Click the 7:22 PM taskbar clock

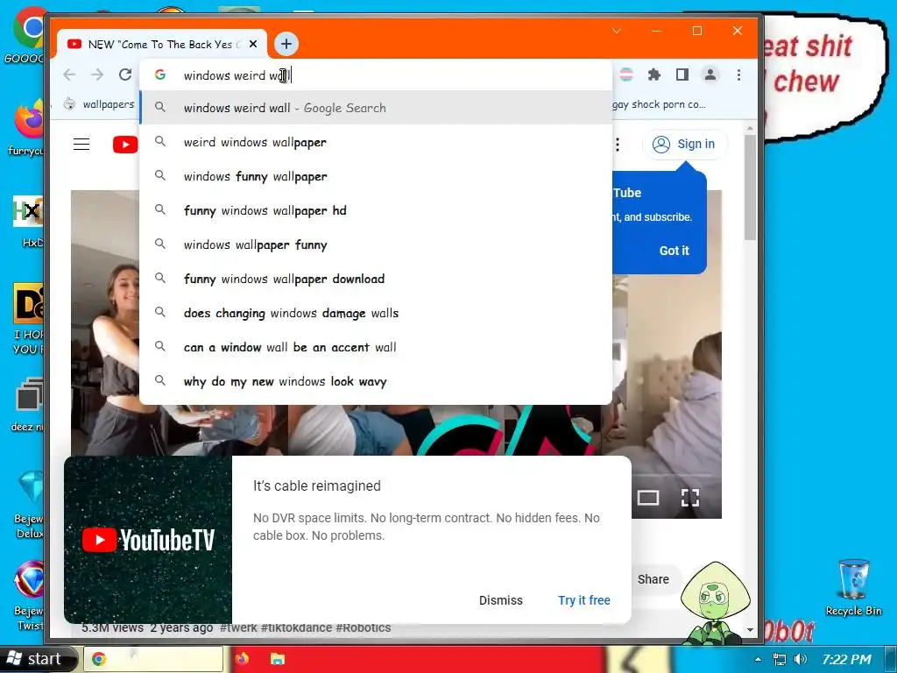coord(847,659)
